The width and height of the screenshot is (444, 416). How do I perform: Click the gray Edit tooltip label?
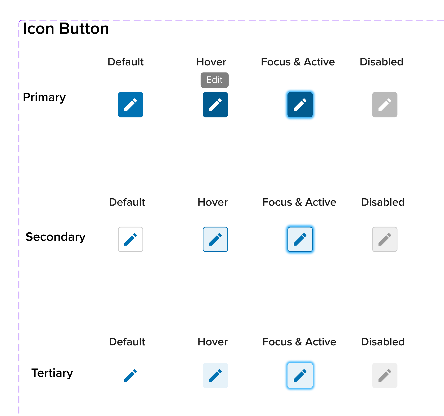coord(215,80)
